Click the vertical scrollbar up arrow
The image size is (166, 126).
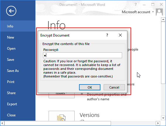pyautogui.click(x=163, y=20)
